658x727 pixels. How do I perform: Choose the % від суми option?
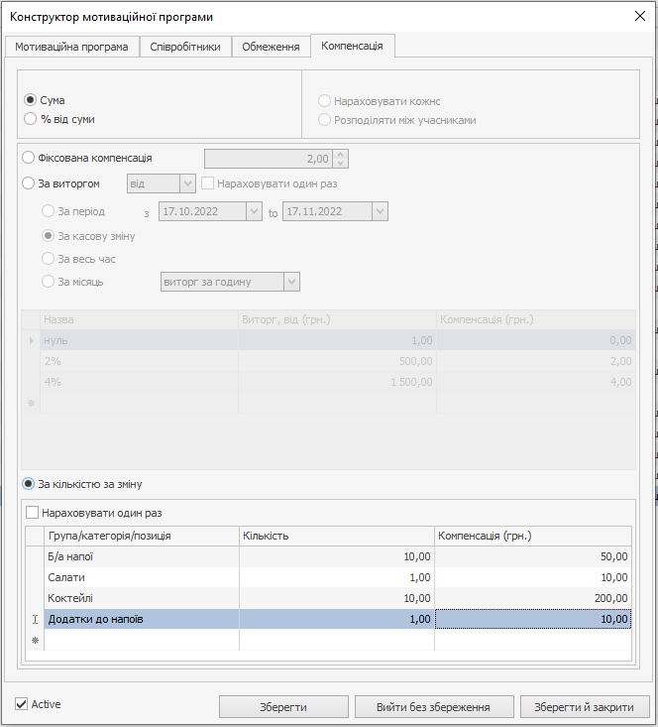click(x=31, y=119)
